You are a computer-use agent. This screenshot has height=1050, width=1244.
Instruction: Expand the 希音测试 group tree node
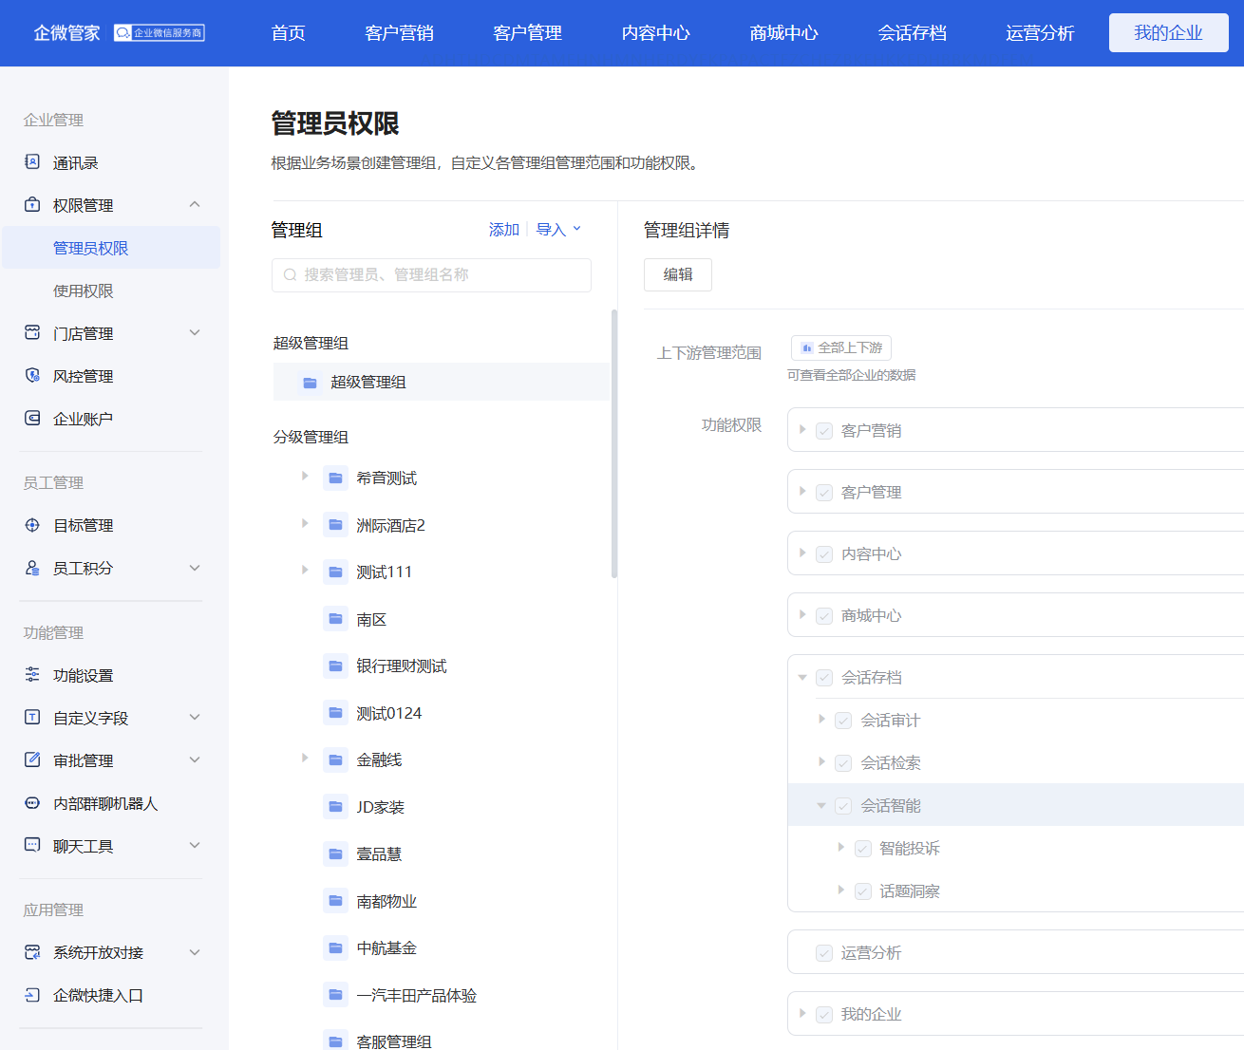point(305,476)
